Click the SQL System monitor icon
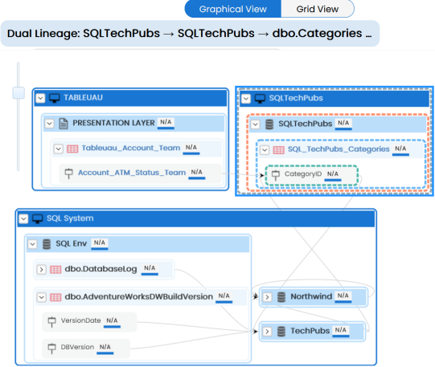435x367 pixels. click(38, 218)
